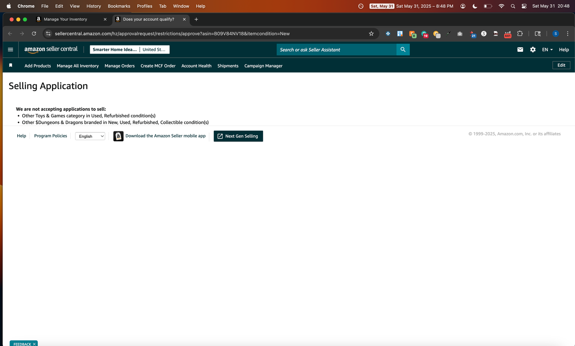
Task: Open macOS Control Center icon
Action: 524,6
